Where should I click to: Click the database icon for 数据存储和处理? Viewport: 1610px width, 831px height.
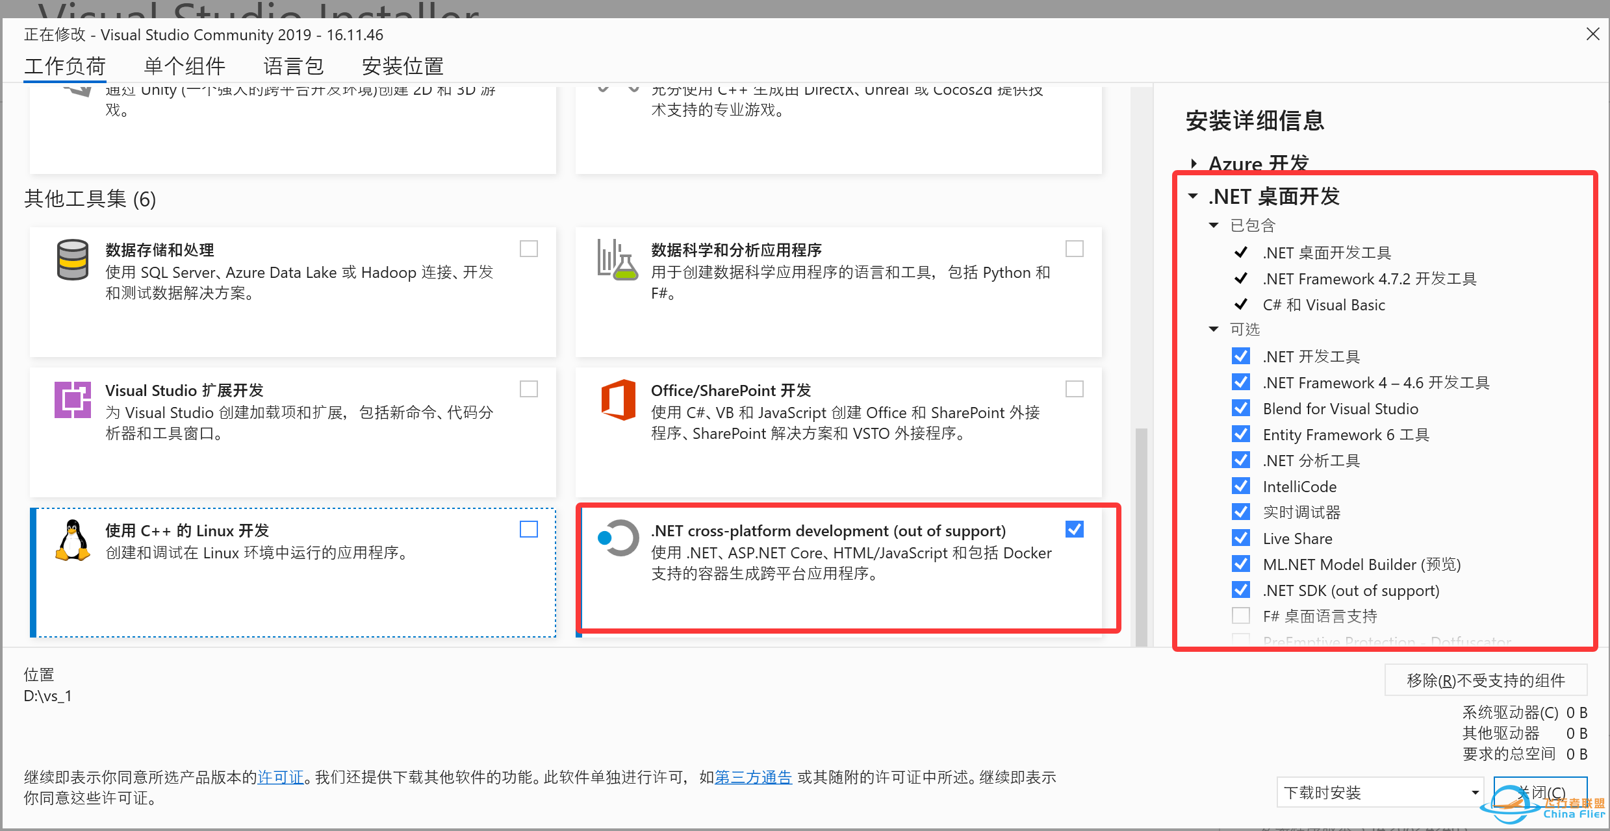pos(72,260)
